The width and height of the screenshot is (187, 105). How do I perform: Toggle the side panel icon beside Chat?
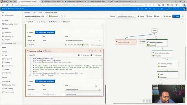[x=183, y=16]
